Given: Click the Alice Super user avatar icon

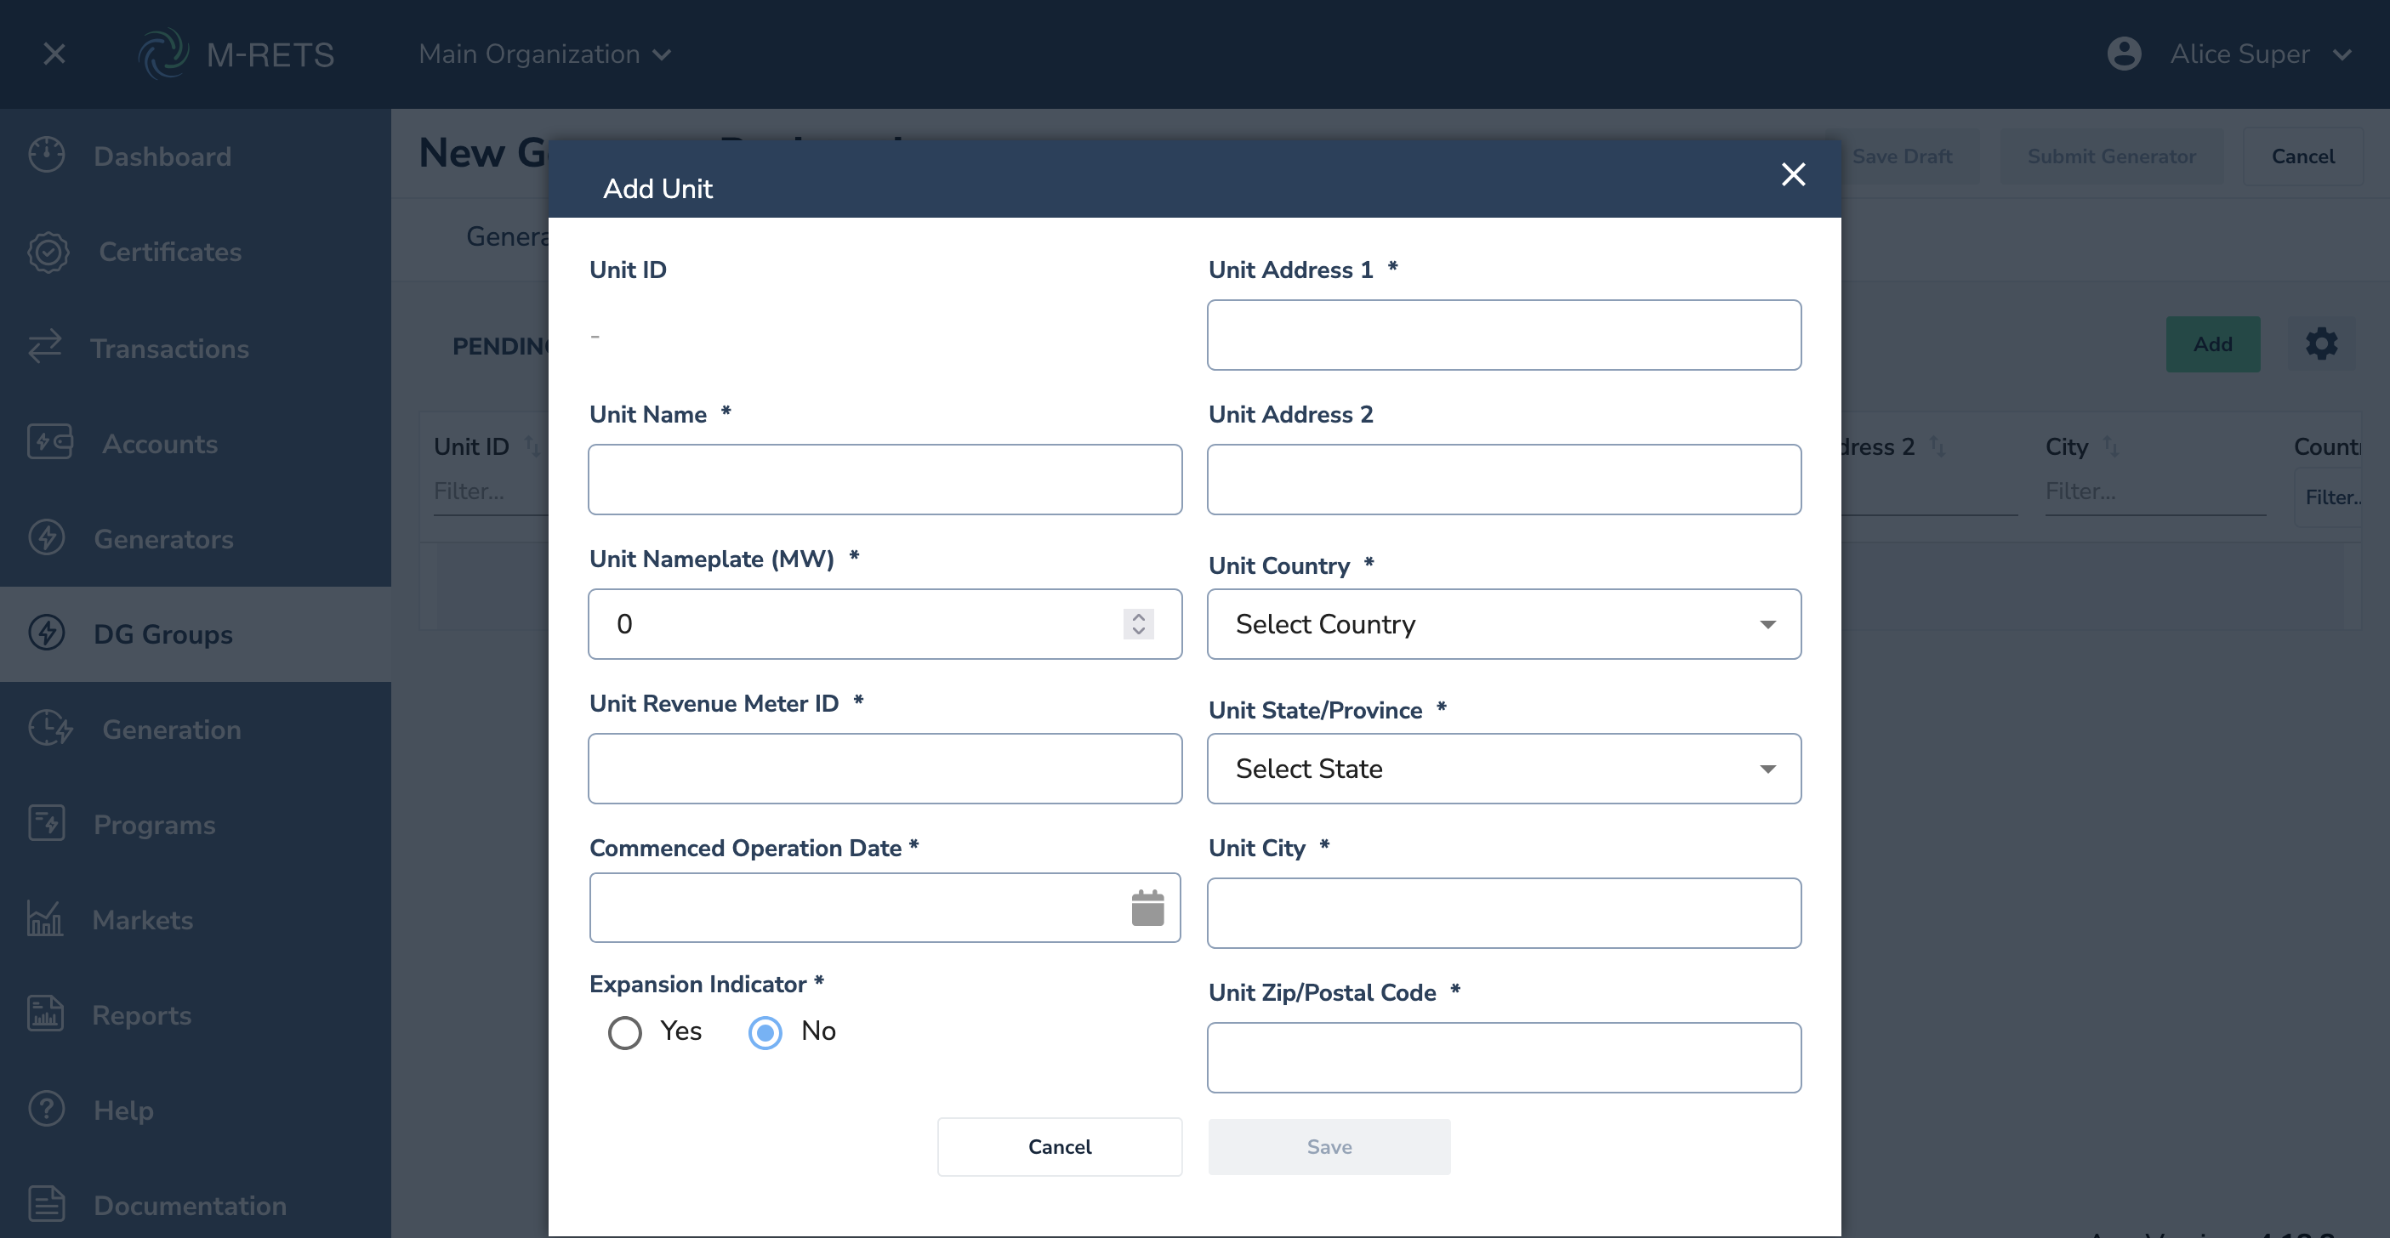Looking at the screenshot, I should click(2124, 54).
